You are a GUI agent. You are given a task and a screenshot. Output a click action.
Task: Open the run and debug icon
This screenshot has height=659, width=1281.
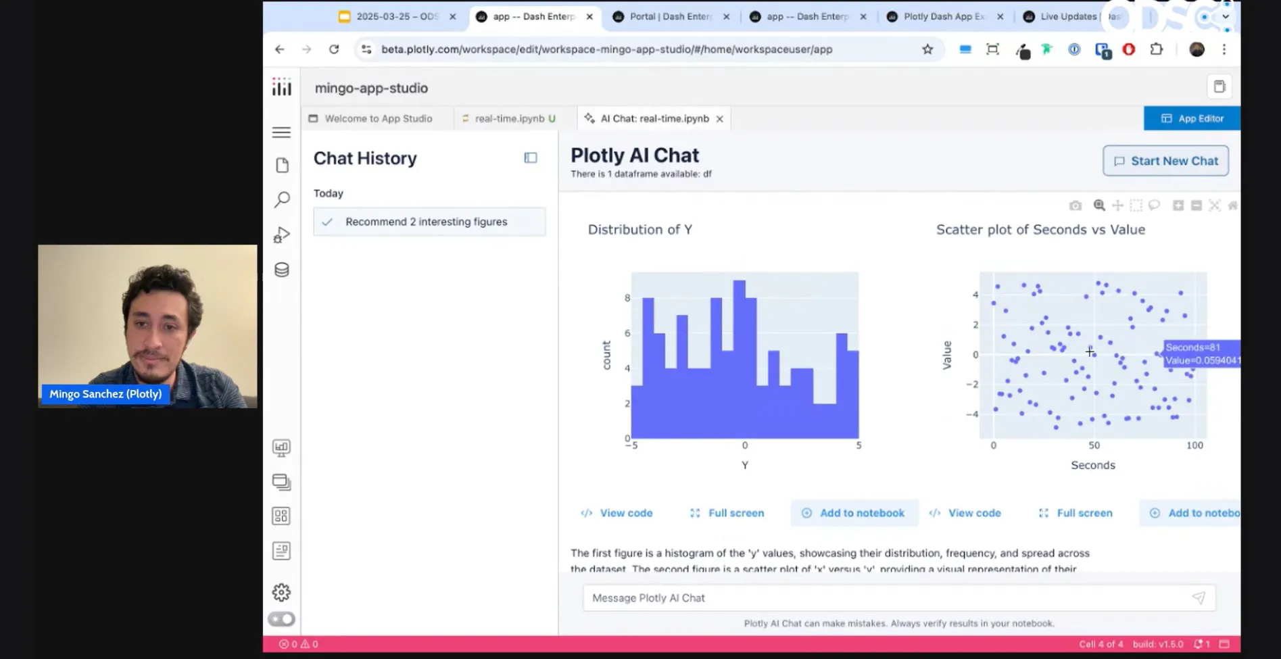282,235
